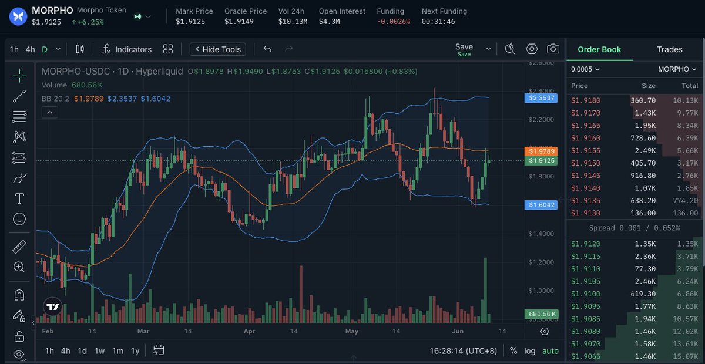Switch to 4h interval in top toolbar
The height and width of the screenshot is (364, 705).
(30, 49)
